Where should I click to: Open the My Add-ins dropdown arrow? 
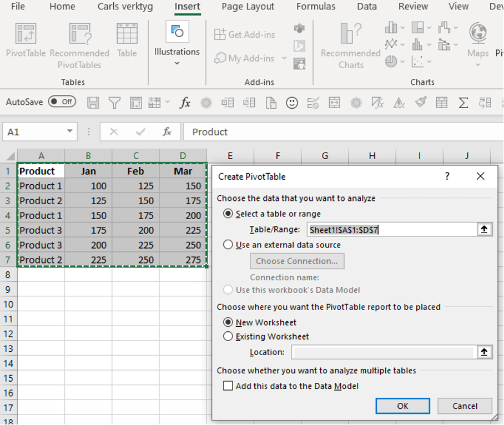click(x=284, y=58)
